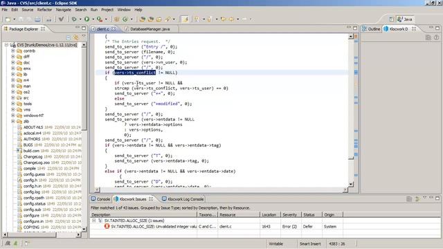Open the Debug dropdown arrow
This screenshot has height=249, width=443.
pyautogui.click(x=80, y=19)
